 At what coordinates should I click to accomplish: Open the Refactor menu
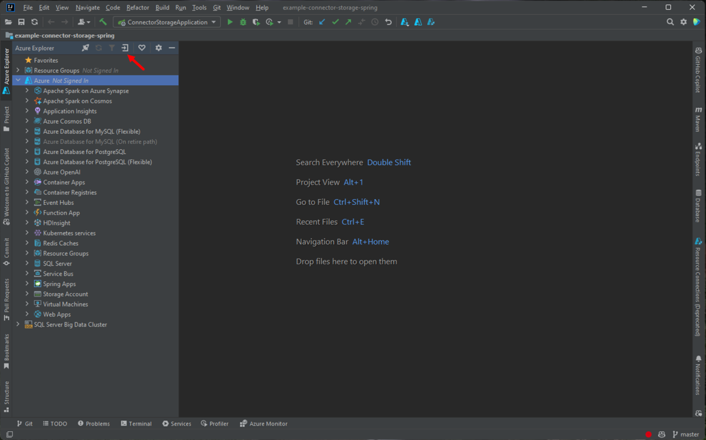[x=137, y=8]
